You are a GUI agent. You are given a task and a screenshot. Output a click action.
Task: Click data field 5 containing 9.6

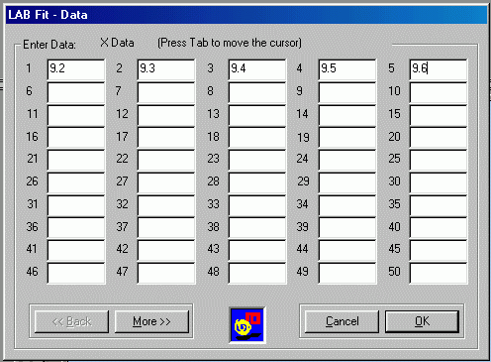click(x=439, y=69)
